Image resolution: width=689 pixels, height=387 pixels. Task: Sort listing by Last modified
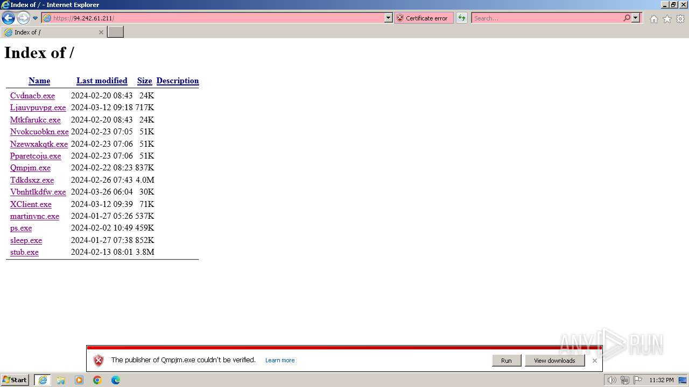pos(102,81)
